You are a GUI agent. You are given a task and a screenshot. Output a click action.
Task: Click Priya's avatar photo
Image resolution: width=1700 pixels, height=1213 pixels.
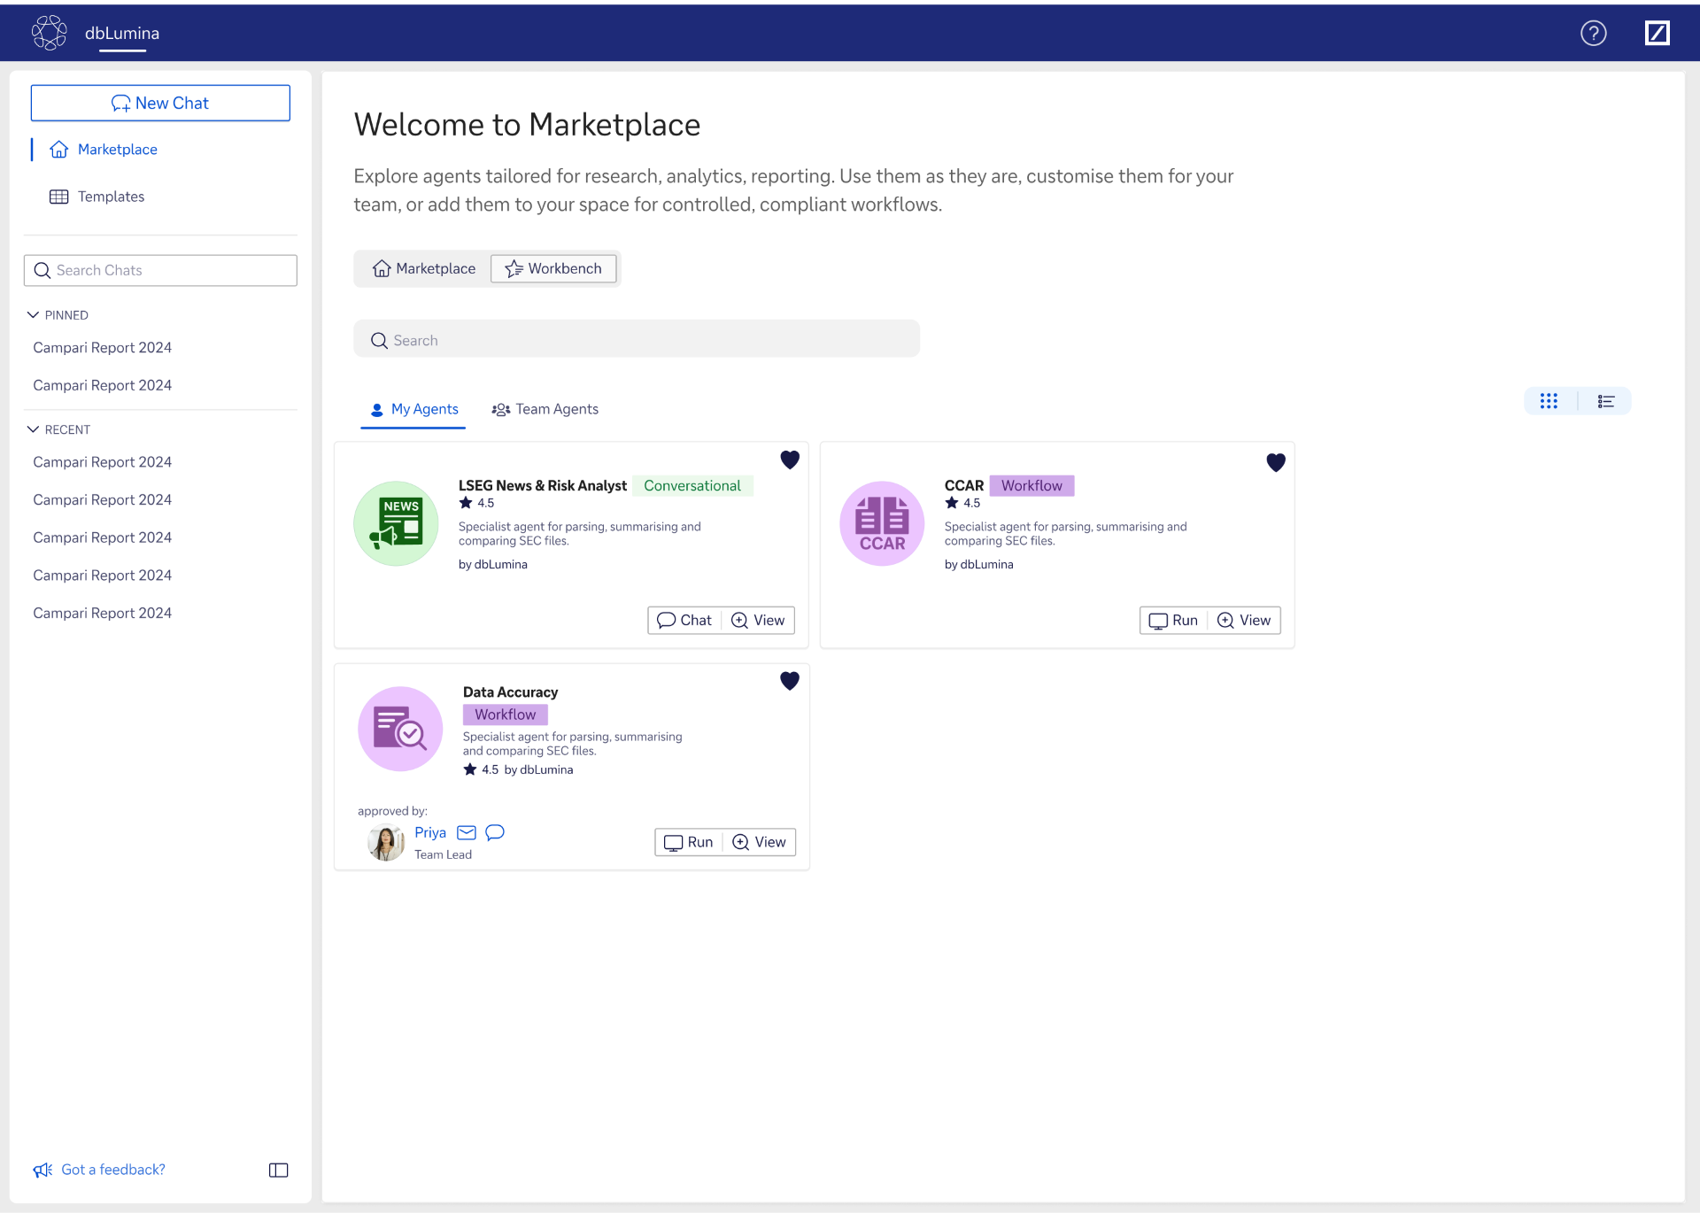pos(386,842)
